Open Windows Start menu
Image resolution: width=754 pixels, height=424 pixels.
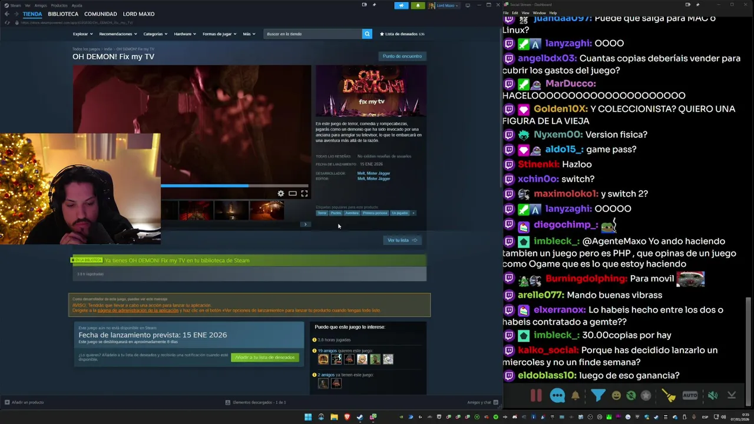coord(308,417)
